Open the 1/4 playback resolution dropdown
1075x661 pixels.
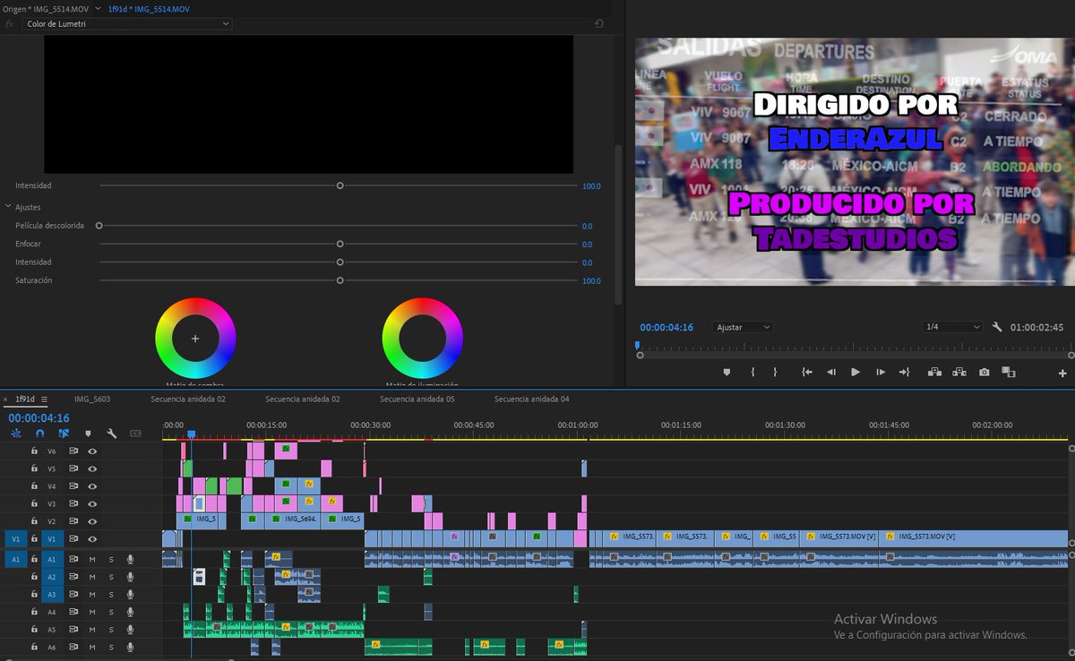pyautogui.click(x=953, y=328)
